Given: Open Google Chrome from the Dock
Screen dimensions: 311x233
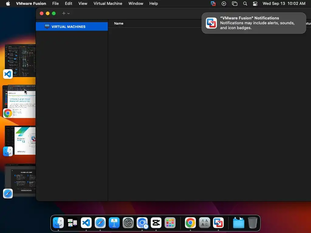Looking at the screenshot, I should [190, 223].
